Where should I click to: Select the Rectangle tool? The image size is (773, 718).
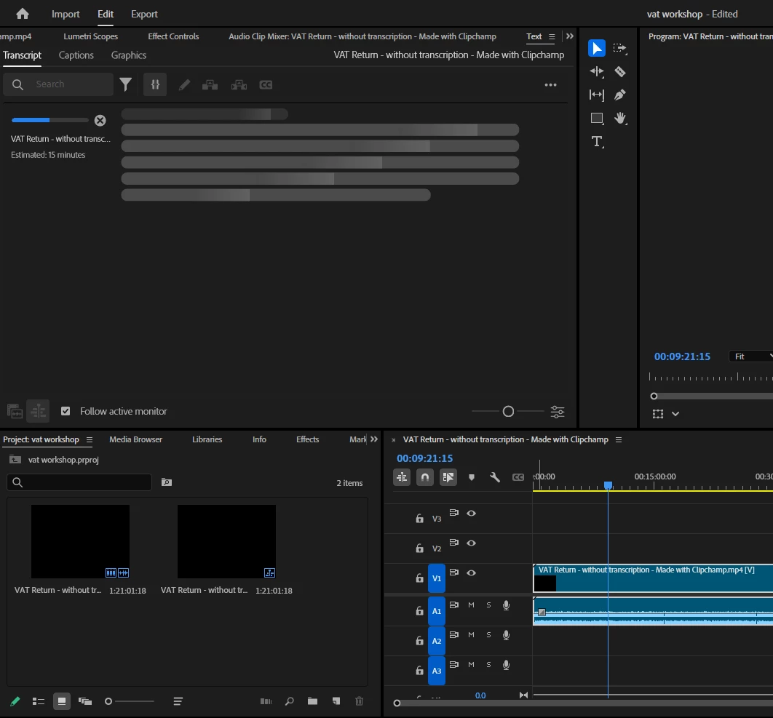click(x=597, y=119)
